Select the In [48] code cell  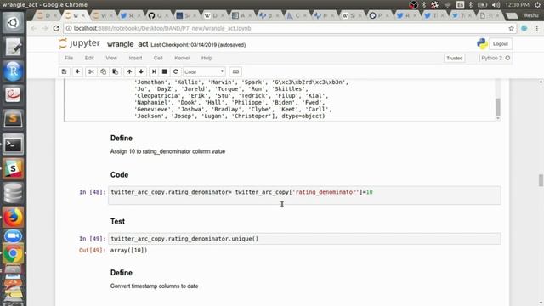click(304, 195)
